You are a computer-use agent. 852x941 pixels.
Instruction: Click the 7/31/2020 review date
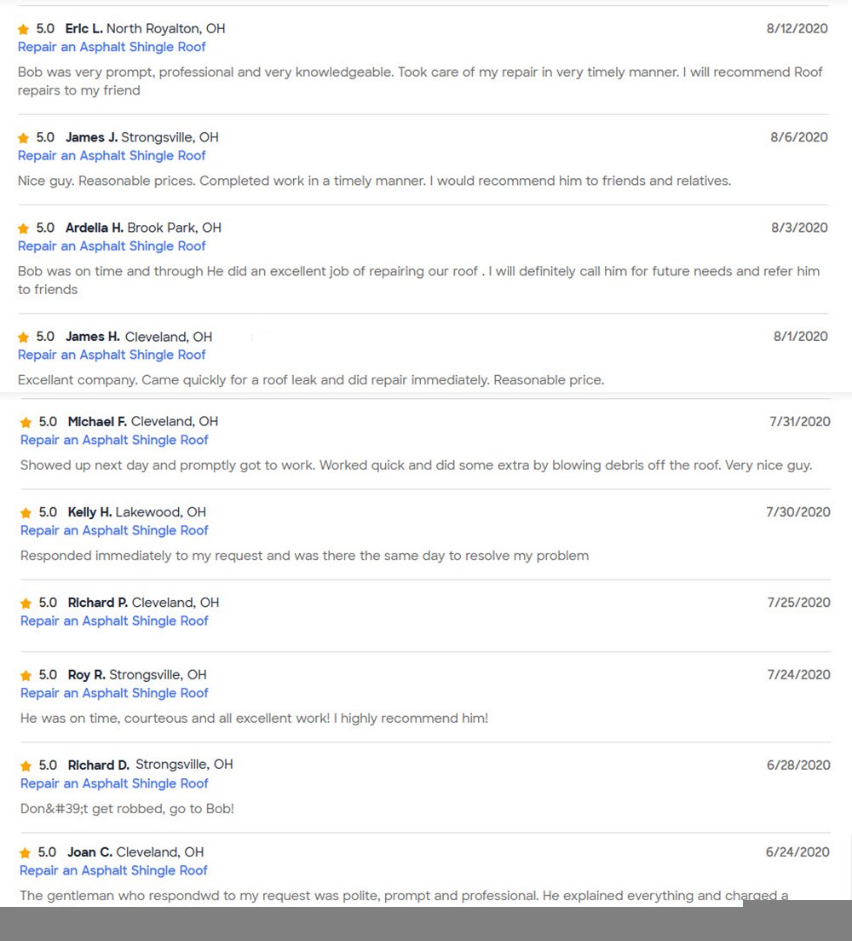click(799, 421)
